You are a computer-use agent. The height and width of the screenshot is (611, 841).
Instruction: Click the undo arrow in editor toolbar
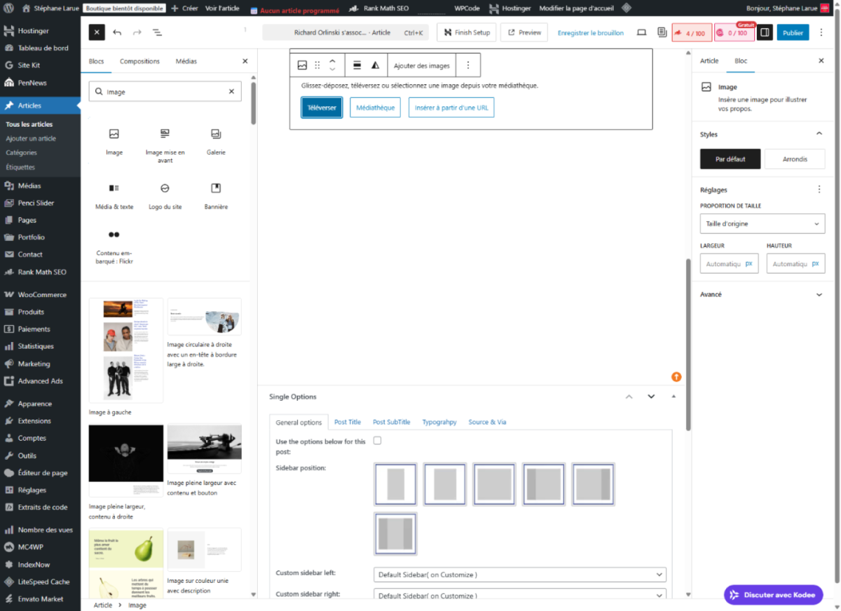117,33
